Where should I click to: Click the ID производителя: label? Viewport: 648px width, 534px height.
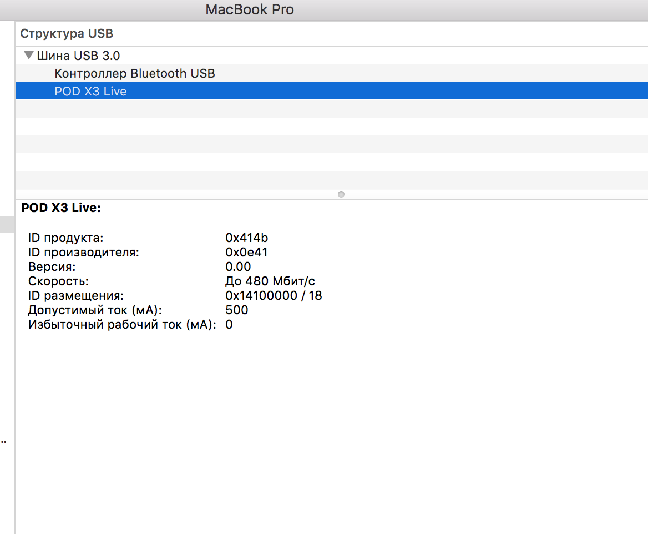click(83, 253)
